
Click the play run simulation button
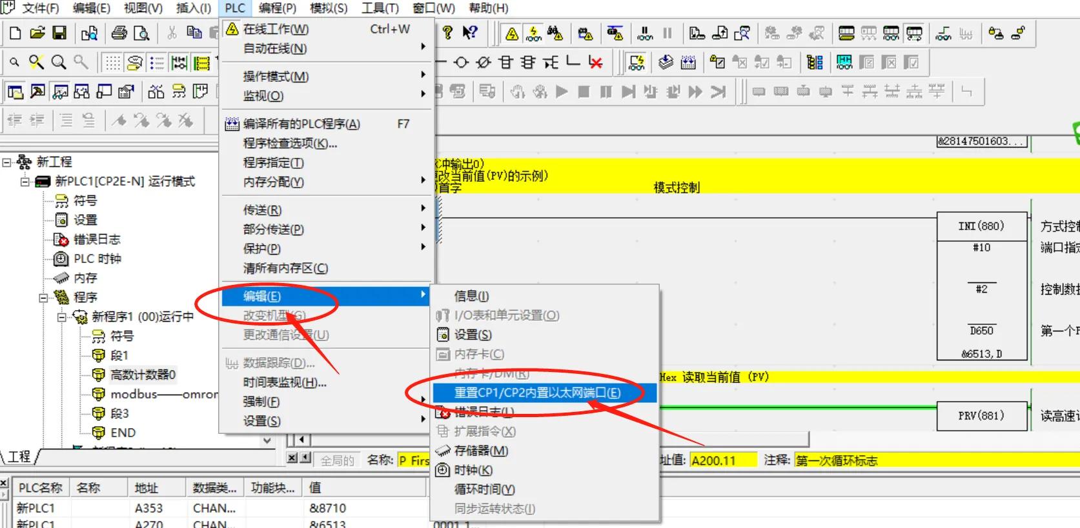coord(562,92)
